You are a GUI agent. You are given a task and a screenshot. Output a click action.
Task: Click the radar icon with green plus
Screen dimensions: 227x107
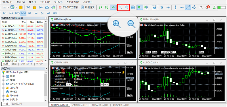pos(53,7)
